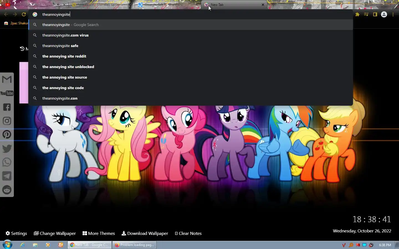
Task: Open the Windows Start button
Action: (7, 245)
